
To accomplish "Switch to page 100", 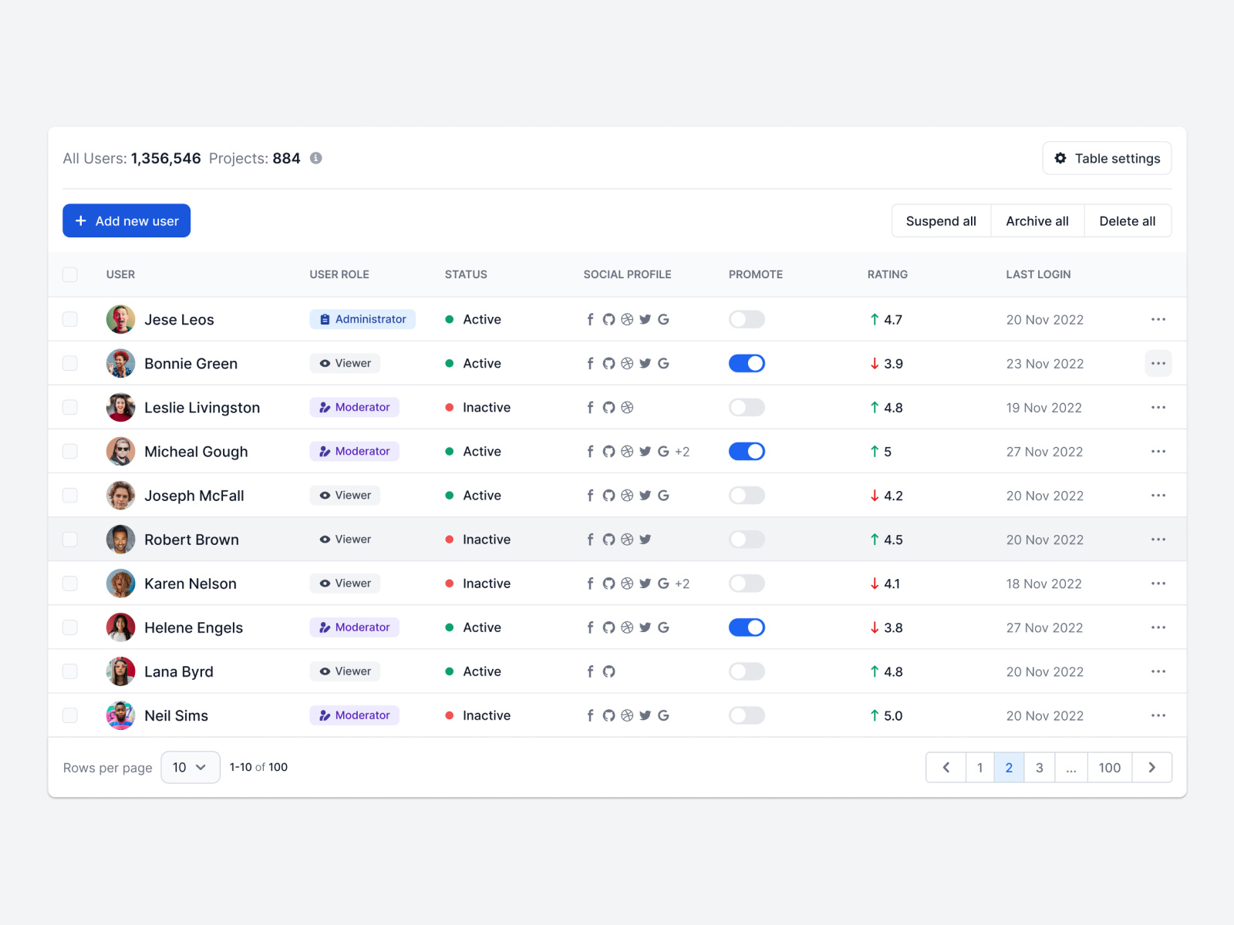I will pyautogui.click(x=1109, y=767).
